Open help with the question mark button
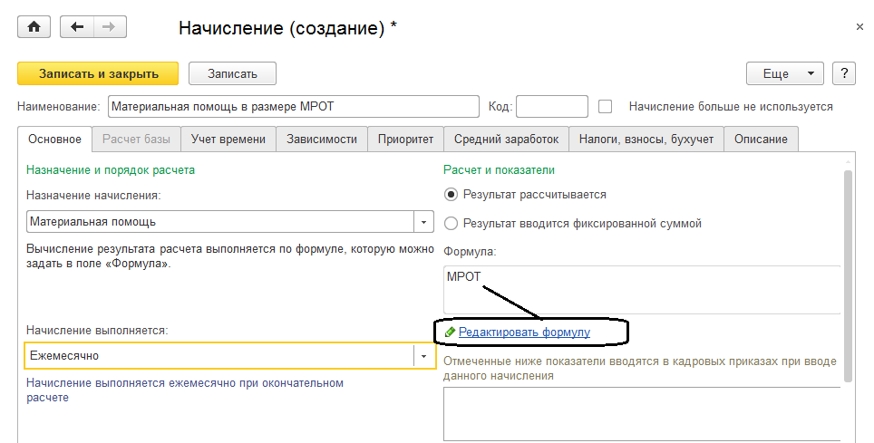Image resolution: width=874 pixels, height=443 pixels. coord(843,73)
